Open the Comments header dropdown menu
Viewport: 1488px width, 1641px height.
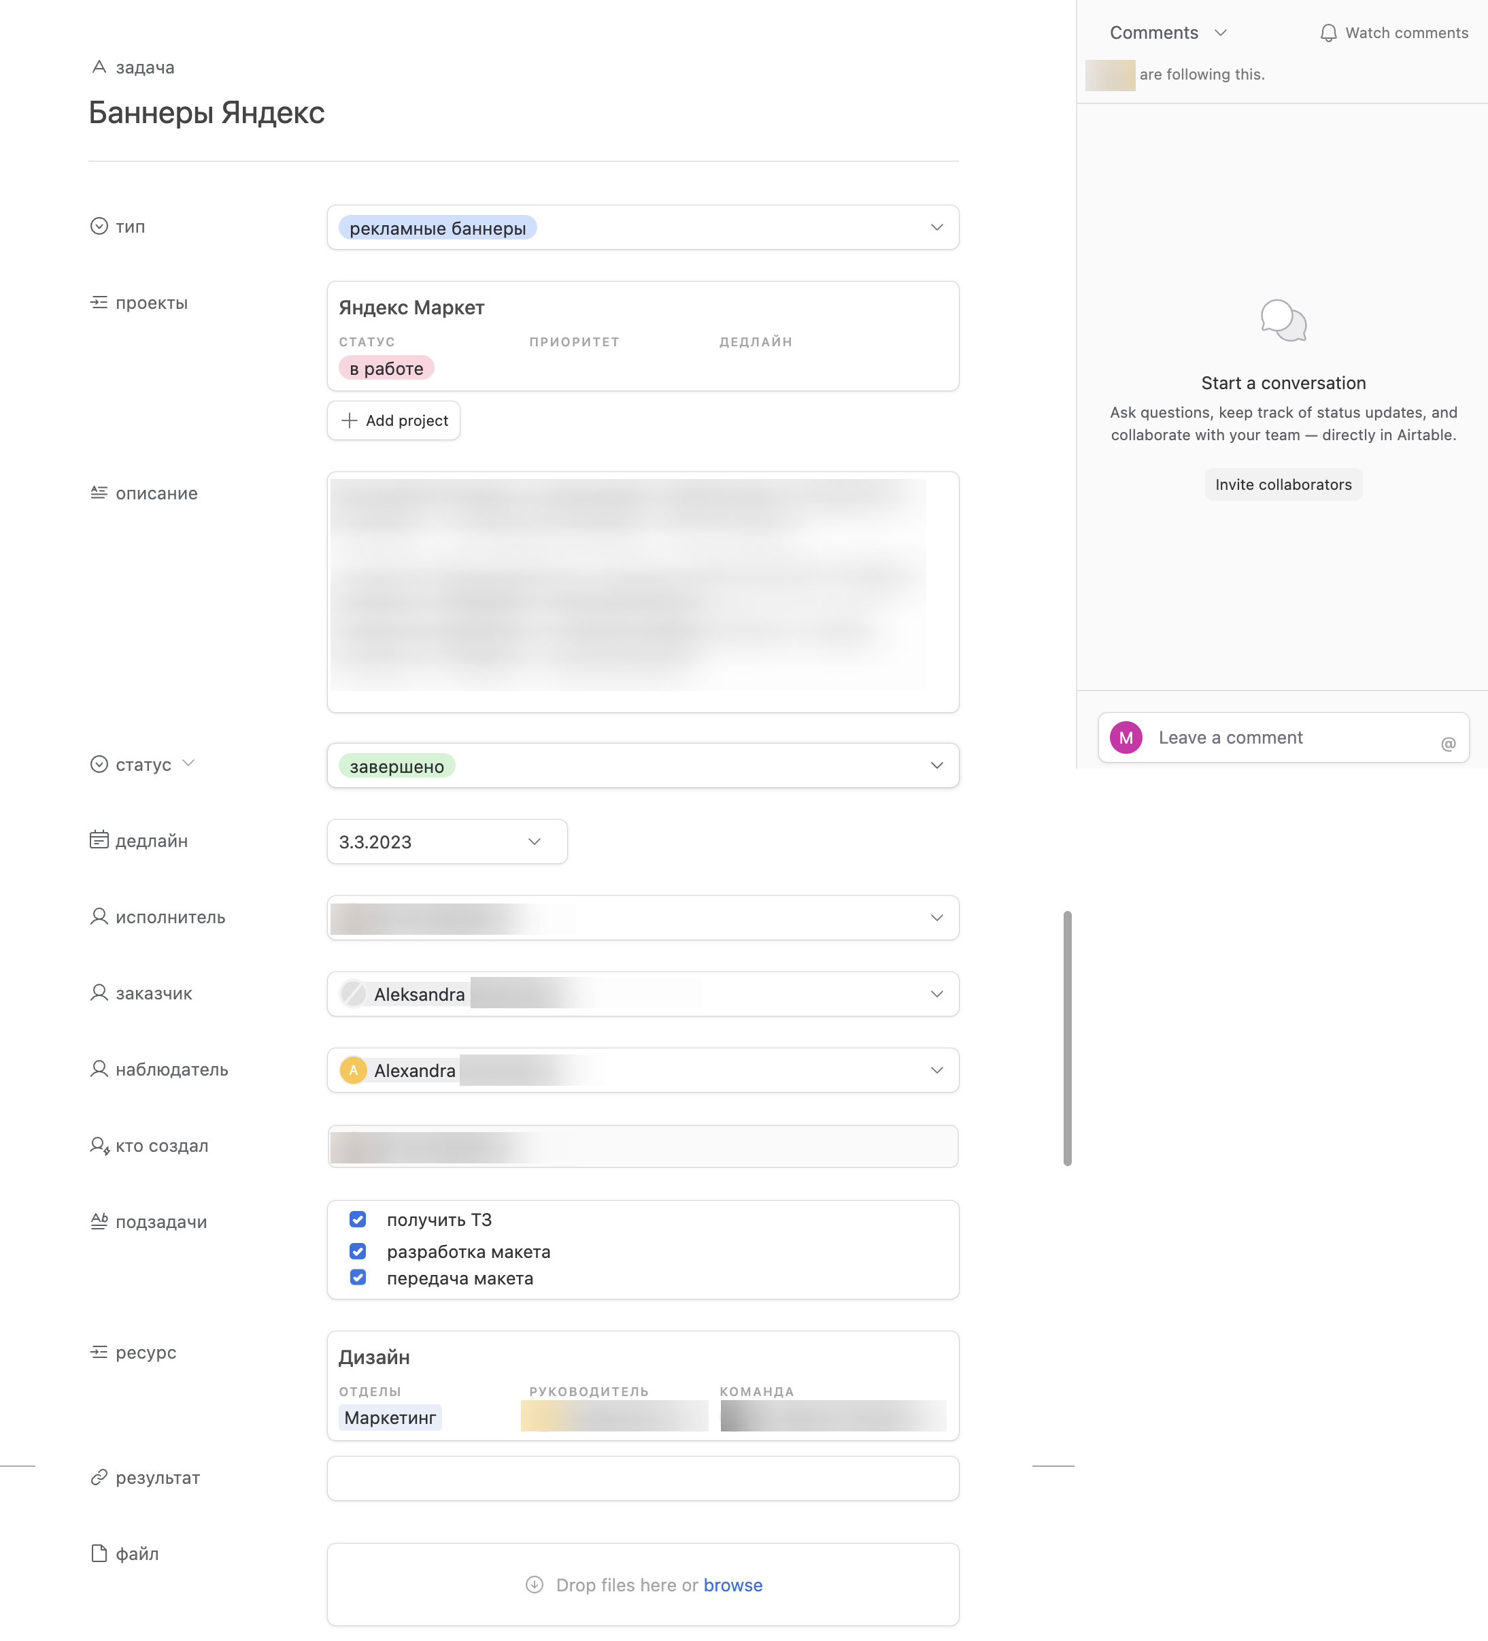pos(1219,33)
